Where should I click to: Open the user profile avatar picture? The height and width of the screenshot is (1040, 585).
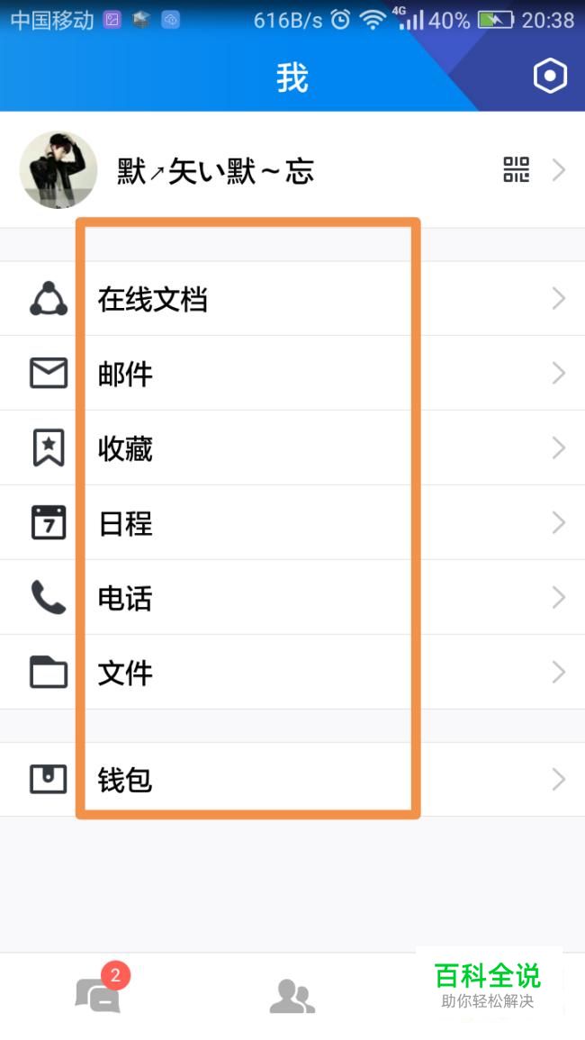click(x=58, y=170)
